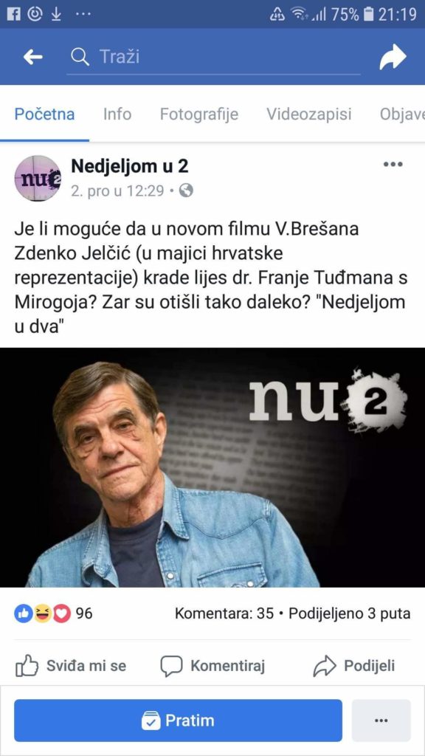Open the Komentara: 35 comments link
Image resolution: width=425 pixels, height=756 pixels.
click(224, 614)
